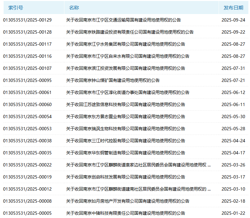Open the 南京铁路建设投资有限责任公司 announcement link
The image size is (250, 218).
coord(130,32)
